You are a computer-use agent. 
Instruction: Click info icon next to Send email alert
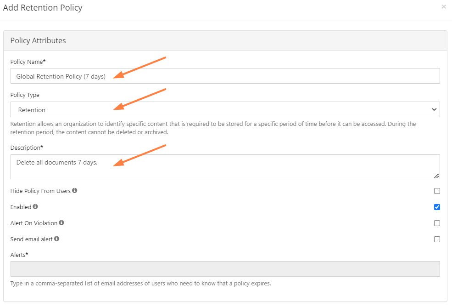pyautogui.click(x=57, y=239)
